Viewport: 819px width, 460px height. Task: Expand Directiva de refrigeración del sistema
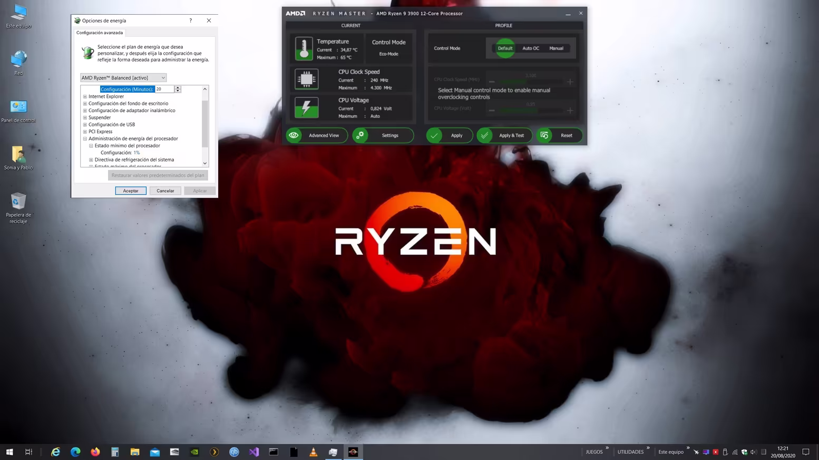(x=91, y=159)
